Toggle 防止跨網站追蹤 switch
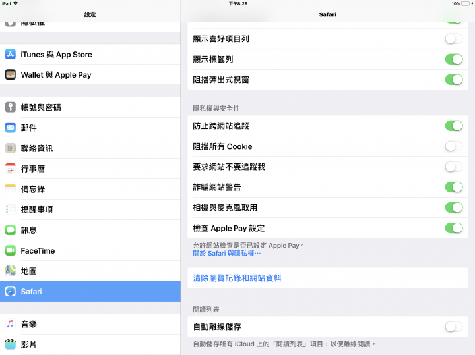The width and height of the screenshot is (475, 355). coord(454,126)
